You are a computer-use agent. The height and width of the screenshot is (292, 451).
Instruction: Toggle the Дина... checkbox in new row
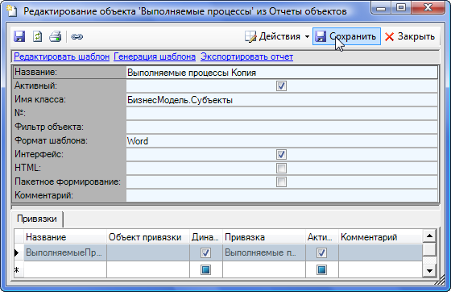coord(205,270)
